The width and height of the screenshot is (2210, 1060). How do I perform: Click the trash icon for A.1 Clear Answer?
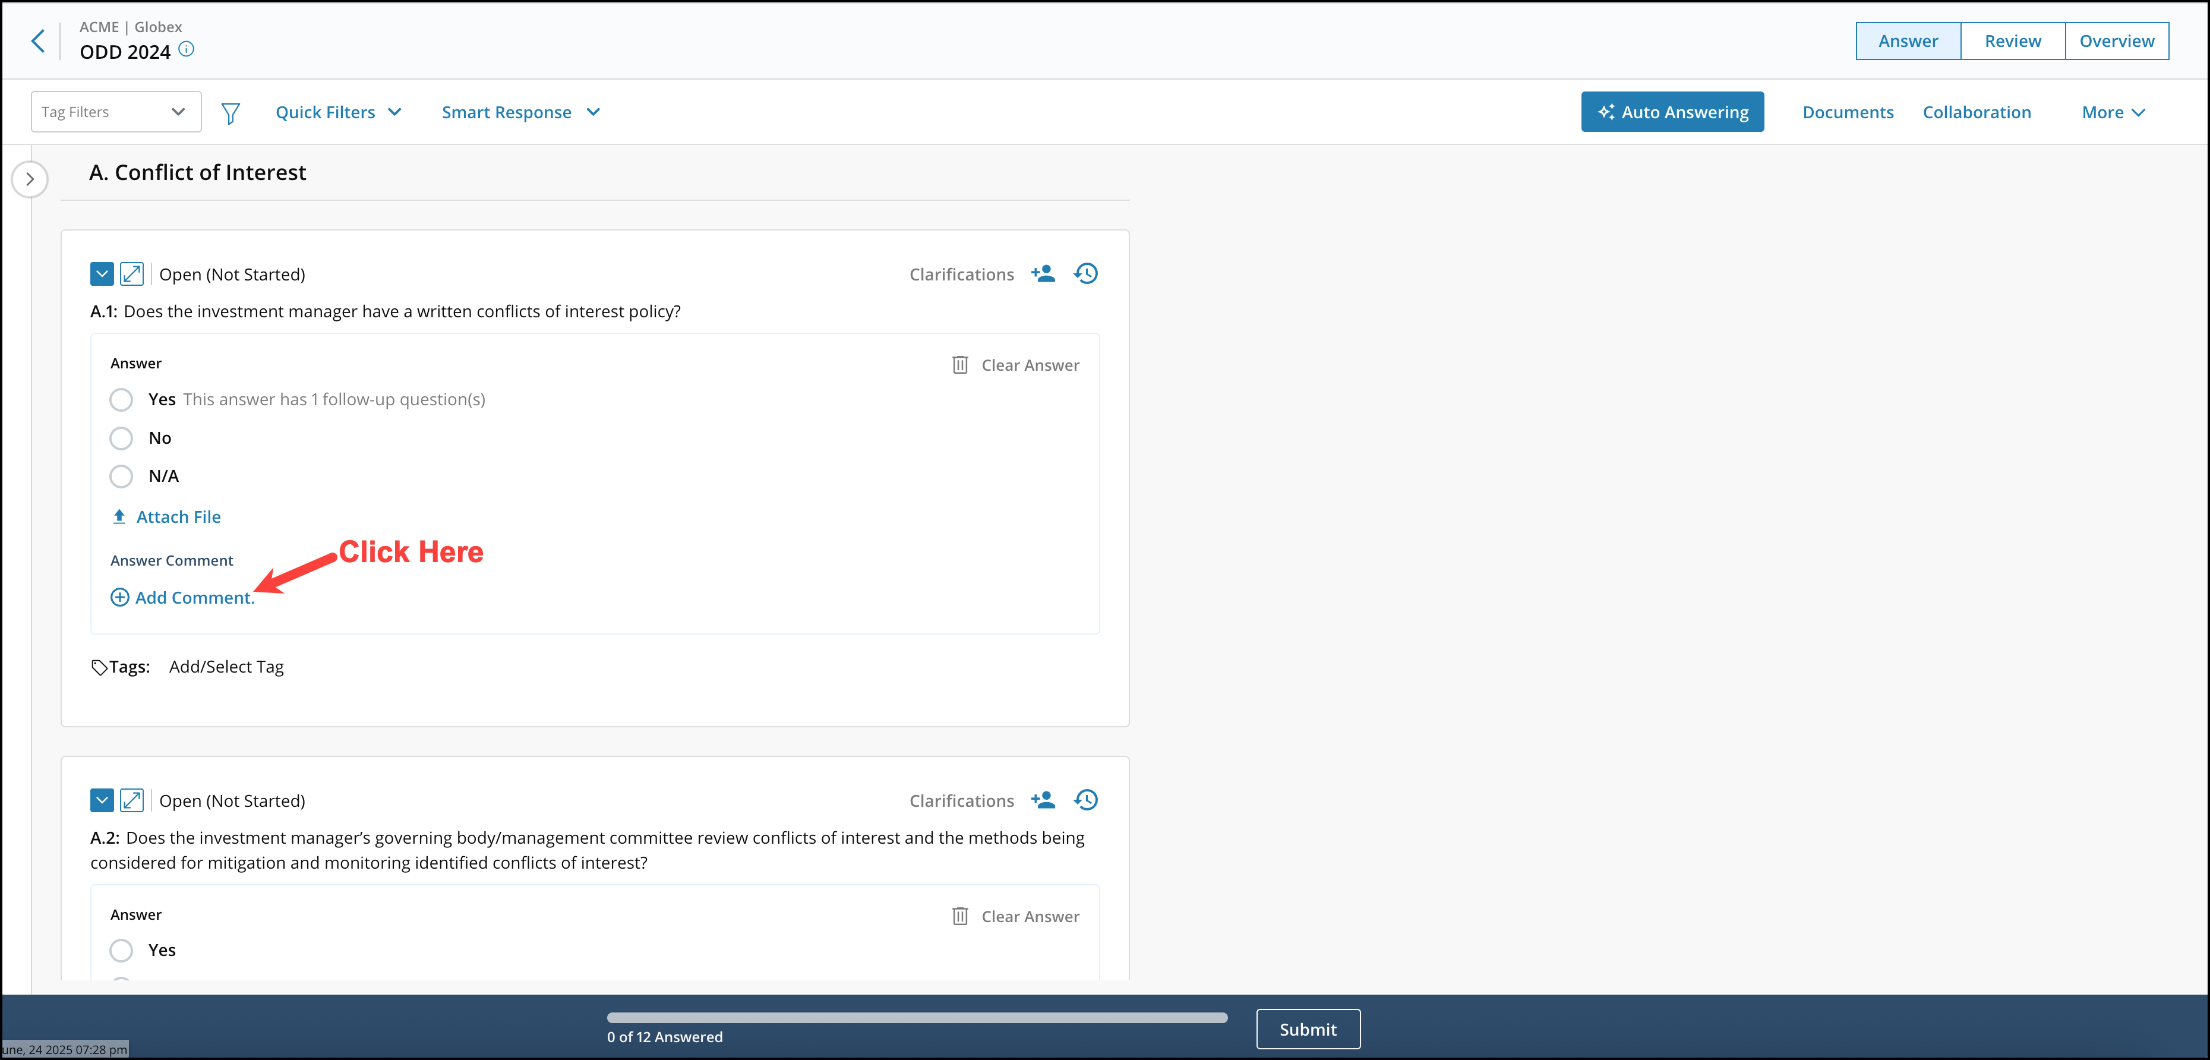click(x=960, y=365)
